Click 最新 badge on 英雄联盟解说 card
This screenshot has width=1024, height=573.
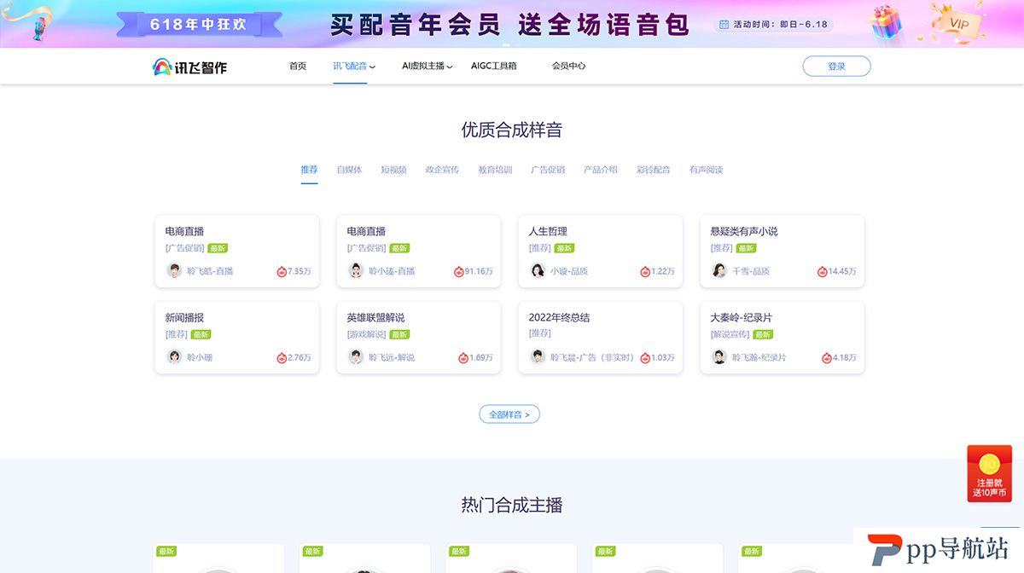point(399,334)
